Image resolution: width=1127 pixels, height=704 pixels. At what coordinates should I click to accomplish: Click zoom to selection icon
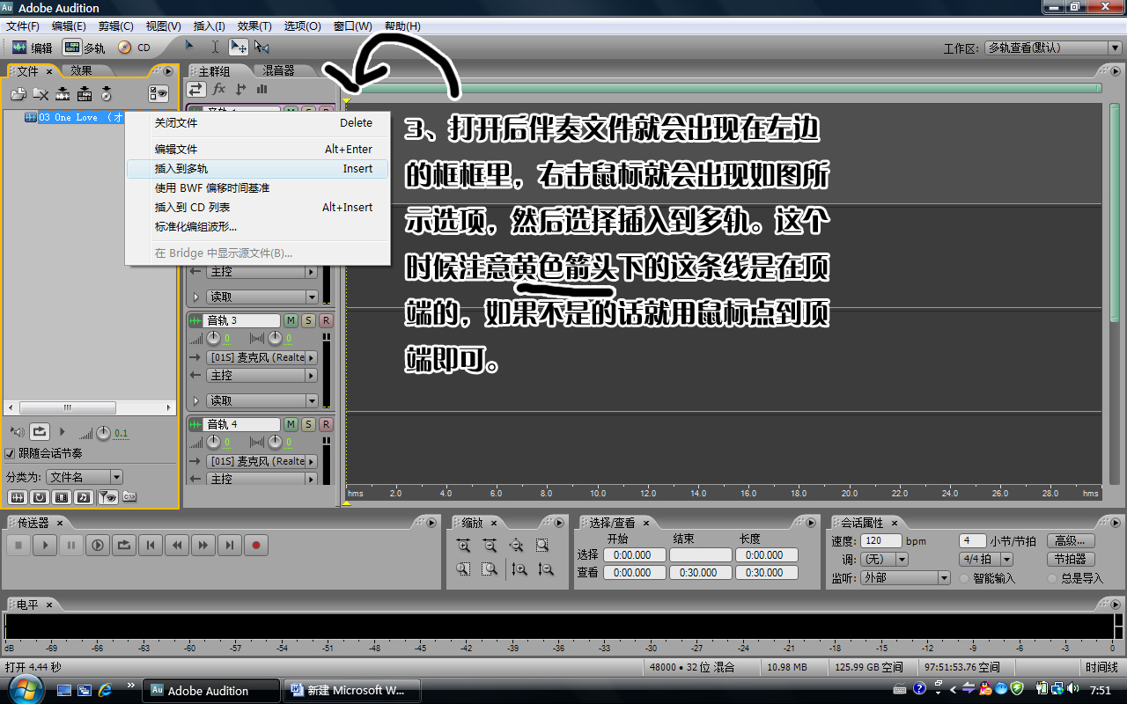pos(542,546)
